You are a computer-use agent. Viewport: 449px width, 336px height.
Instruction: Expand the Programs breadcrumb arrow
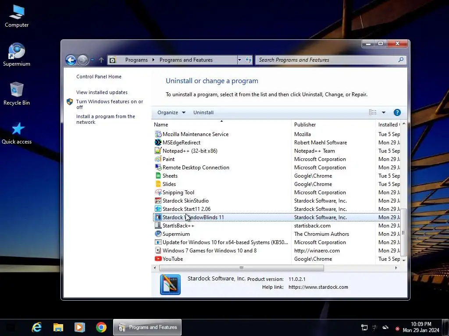(153, 59)
